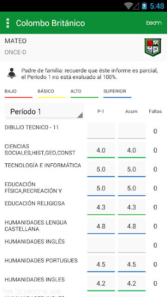167x297 pixels.
Task: Tap the student name MATEO header
Action: (15, 41)
